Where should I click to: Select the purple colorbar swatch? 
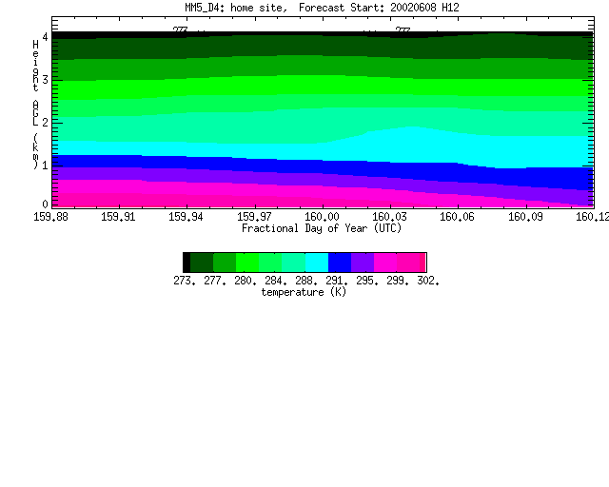(x=363, y=263)
